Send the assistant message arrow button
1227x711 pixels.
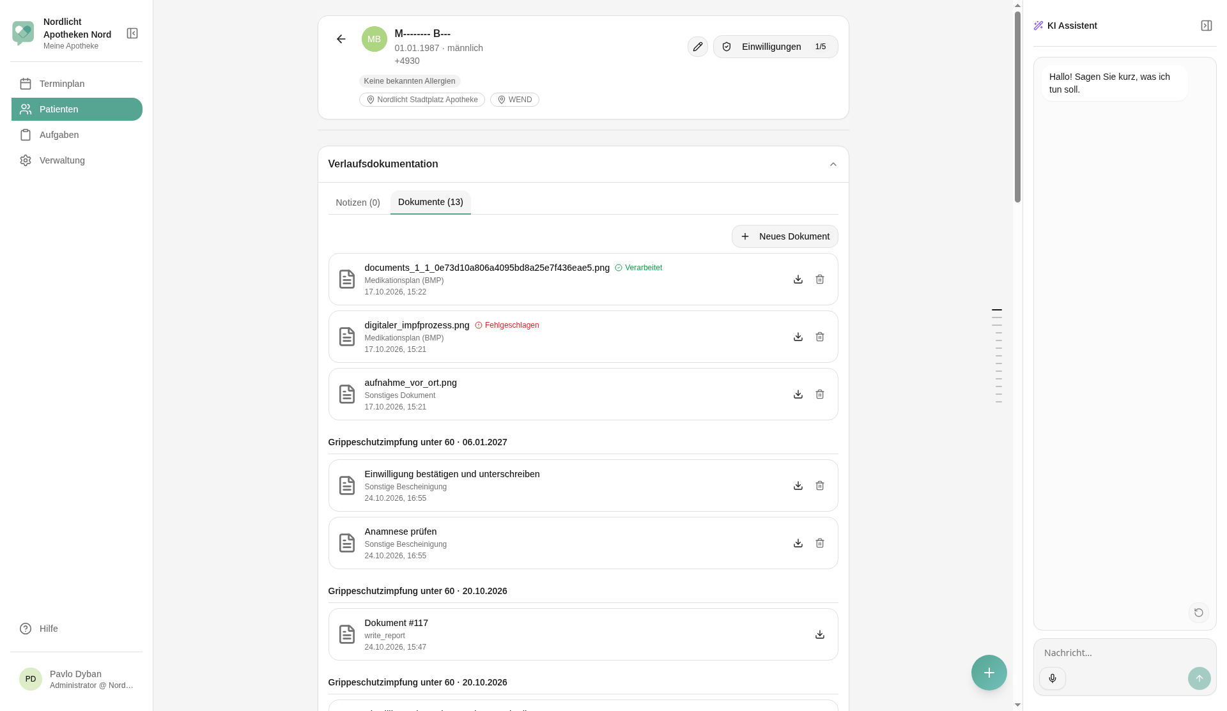click(1200, 678)
